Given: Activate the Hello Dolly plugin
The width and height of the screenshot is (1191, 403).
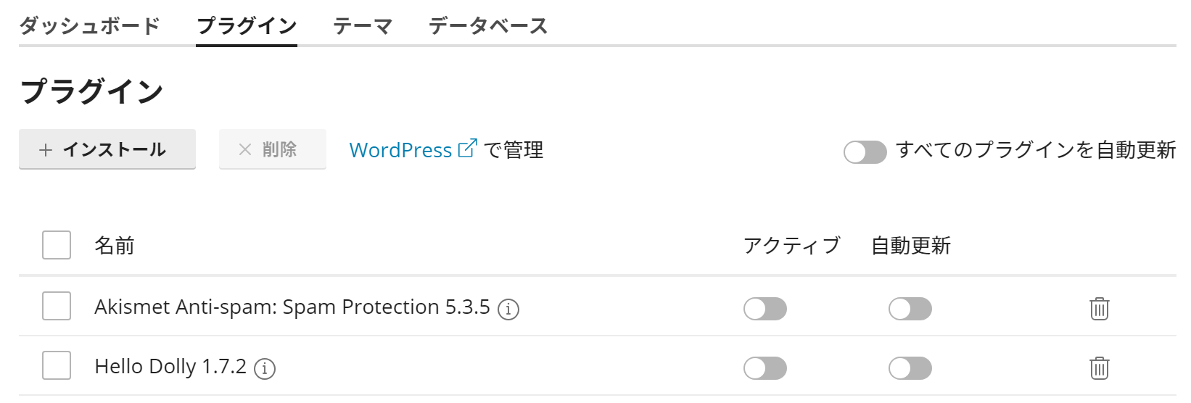Looking at the screenshot, I should coord(765,368).
